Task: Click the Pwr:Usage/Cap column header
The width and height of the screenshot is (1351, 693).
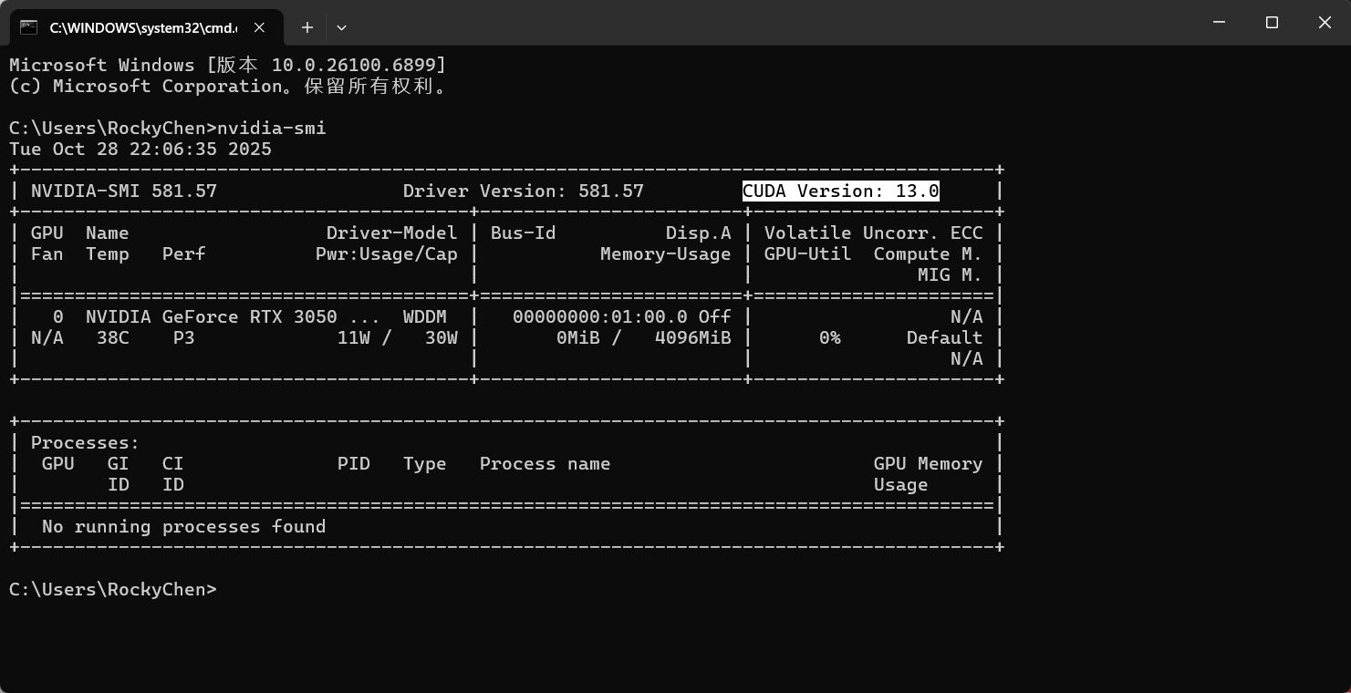Action: 387,254
